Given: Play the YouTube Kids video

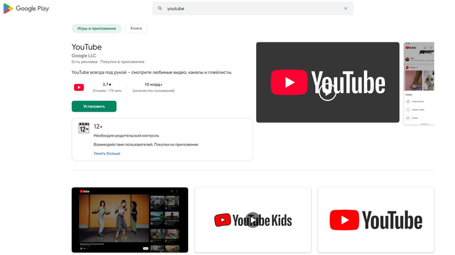Looking at the screenshot, I should coord(253,220).
